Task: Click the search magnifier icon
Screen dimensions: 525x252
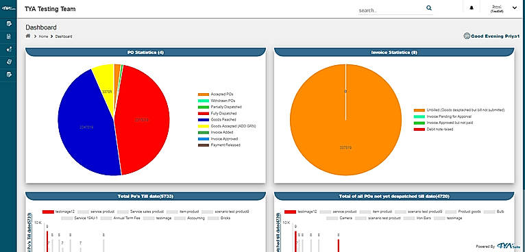Action: point(429,8)
